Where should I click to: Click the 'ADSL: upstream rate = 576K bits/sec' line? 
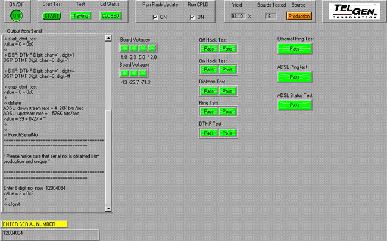pos(41,114)
